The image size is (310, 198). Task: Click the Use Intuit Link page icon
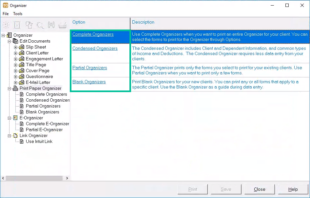(x=22, y=141)
